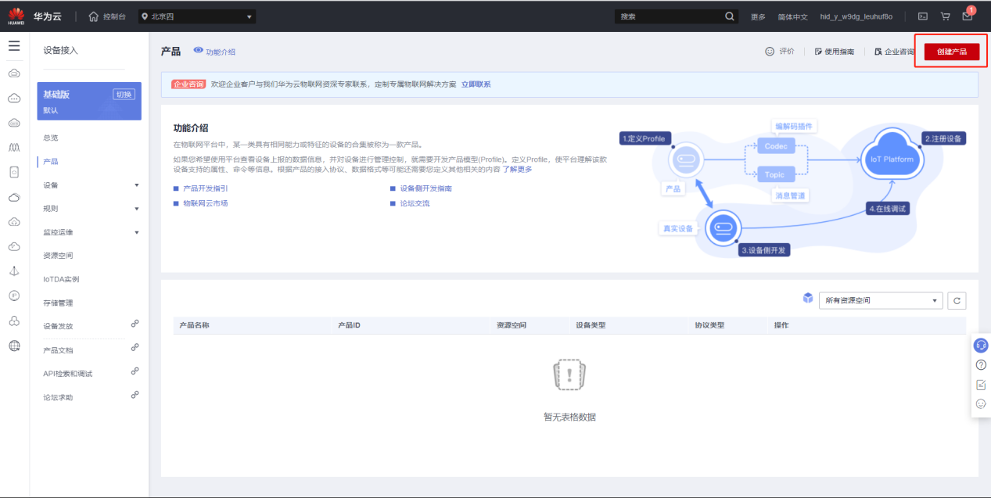Select 产品 in the sidebar
Viewport: 991px width, 498px height.
[50, 162]
